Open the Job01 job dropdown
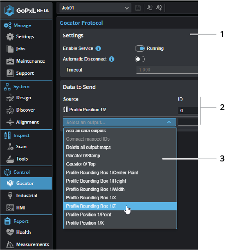The image size is (225, 250). (x=95, y=8)
